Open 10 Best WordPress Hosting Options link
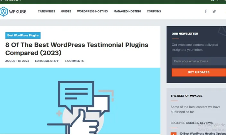The width and height of the screenshot is (226, 135). pyautogui.click(x=203, y=133)
